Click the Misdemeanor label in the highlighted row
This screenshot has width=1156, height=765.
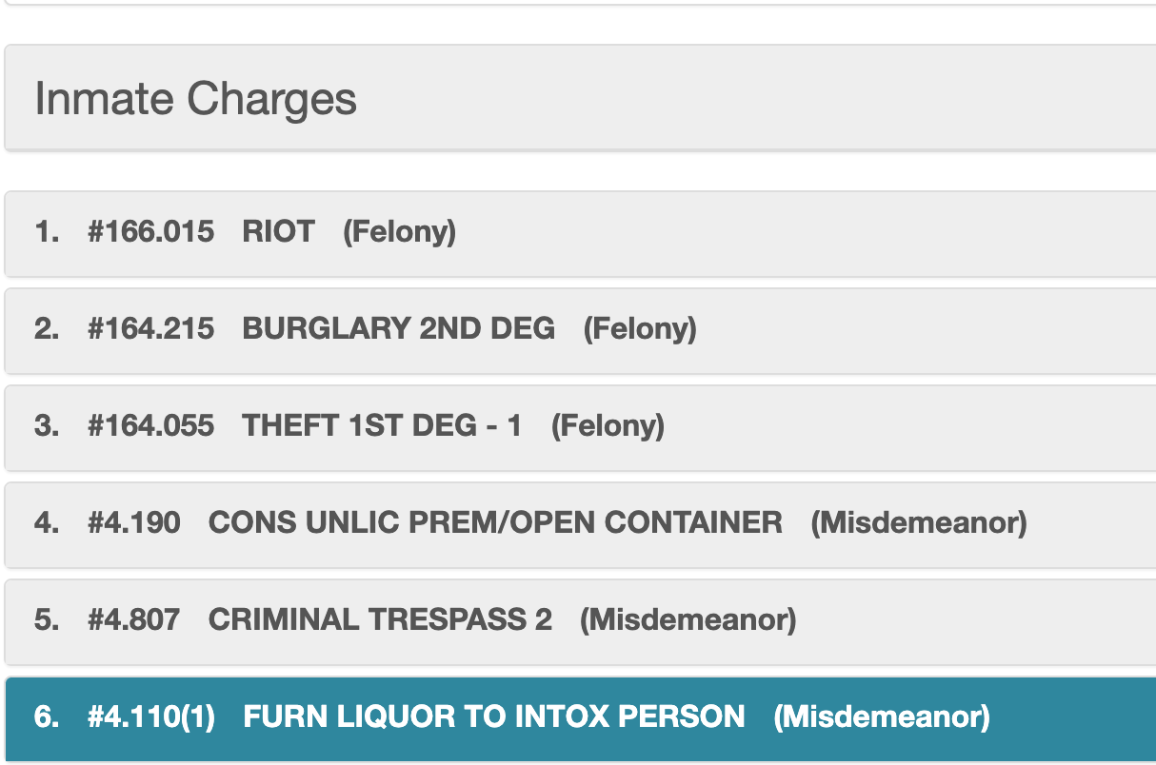coord(882,717)
